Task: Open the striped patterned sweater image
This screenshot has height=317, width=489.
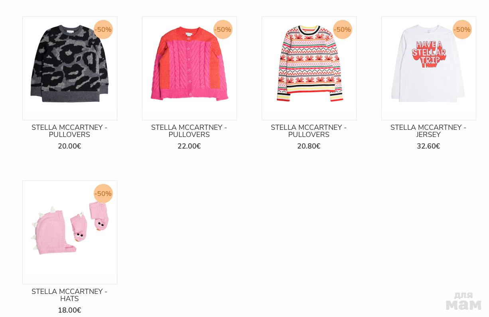Action: click(x=309, y=68)
